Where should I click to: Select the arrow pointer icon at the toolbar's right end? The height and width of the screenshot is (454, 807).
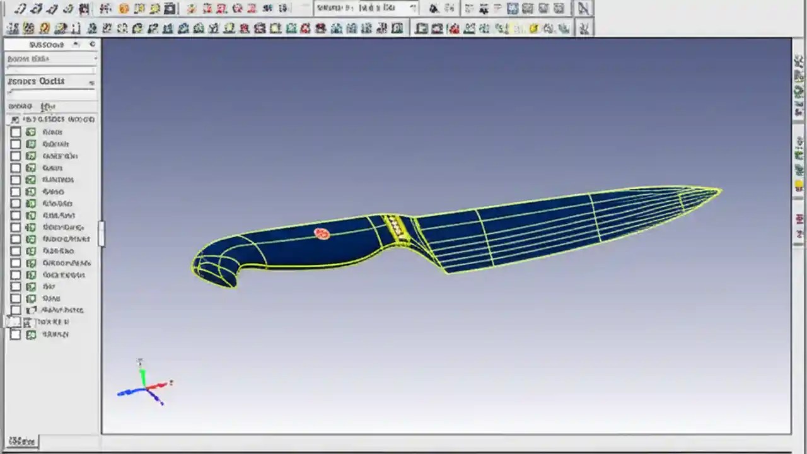(583, 8)
